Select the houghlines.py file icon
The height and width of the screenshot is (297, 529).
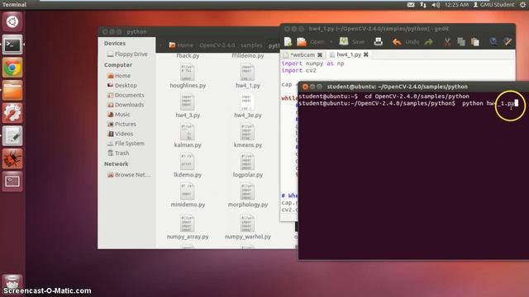[188, 73]
